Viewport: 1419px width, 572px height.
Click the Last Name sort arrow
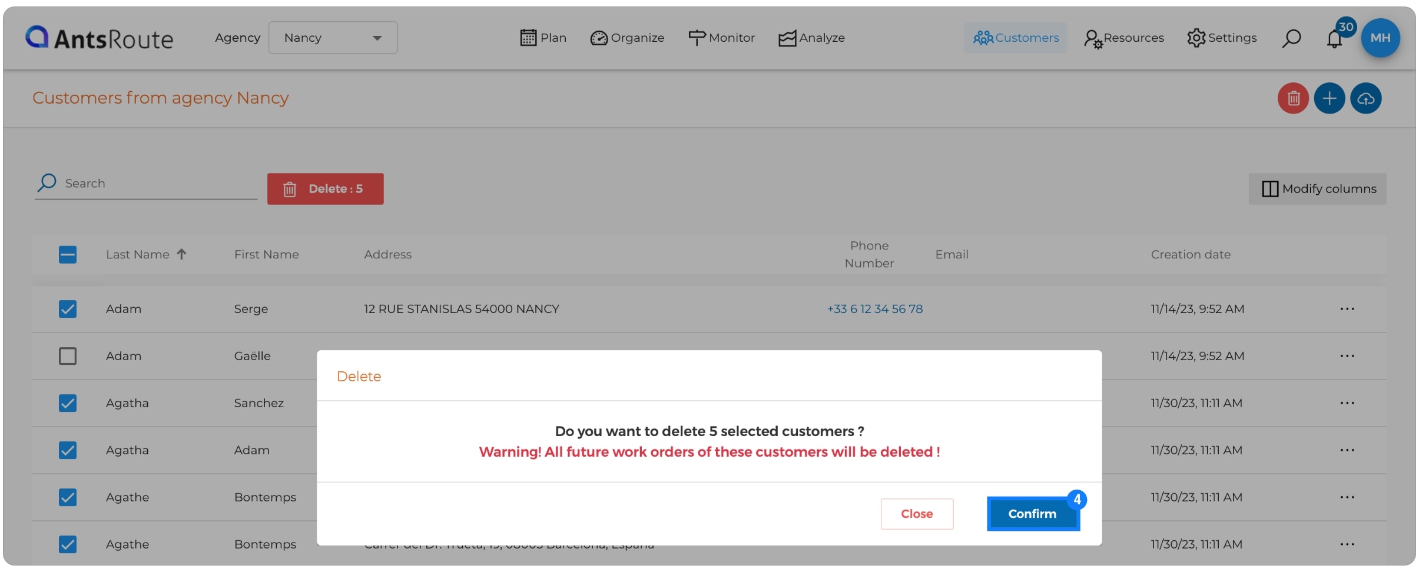(x=181, y=254)
